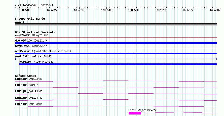The image size is (224, 116).
Task: Click the chr2:108650644..108658044 coordinate label
Action: click(x=34, y=6)
